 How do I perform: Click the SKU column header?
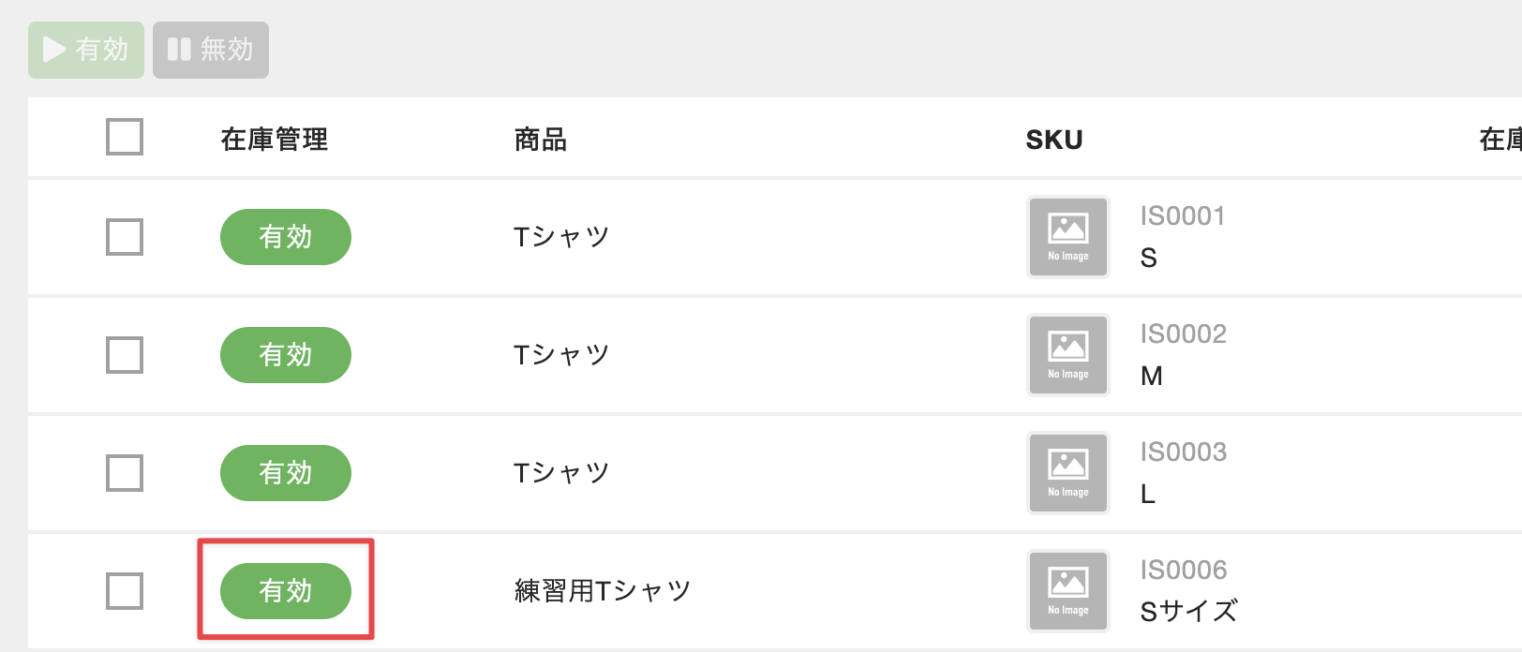(1054, 140)
